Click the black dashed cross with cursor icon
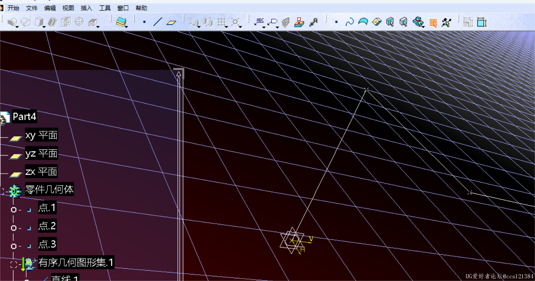The image size is (535, 281). point(446,22)
